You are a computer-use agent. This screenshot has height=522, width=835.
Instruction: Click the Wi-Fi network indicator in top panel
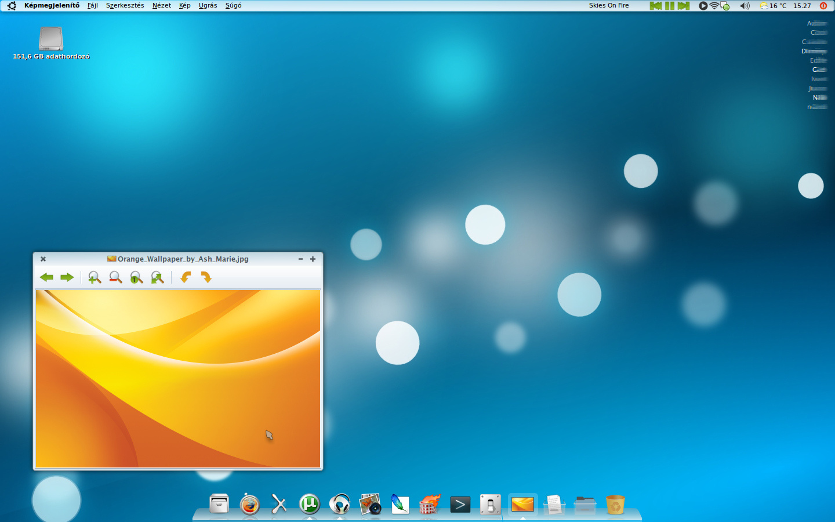pyautogui.click(x=714, y=6)
